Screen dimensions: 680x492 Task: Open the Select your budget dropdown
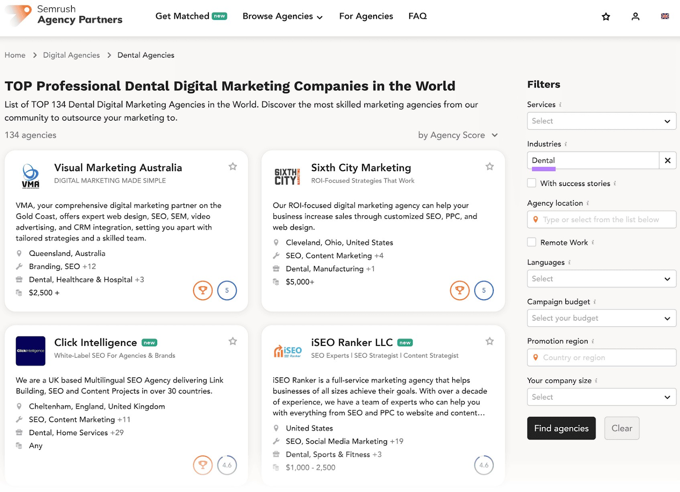pos(601,318)
